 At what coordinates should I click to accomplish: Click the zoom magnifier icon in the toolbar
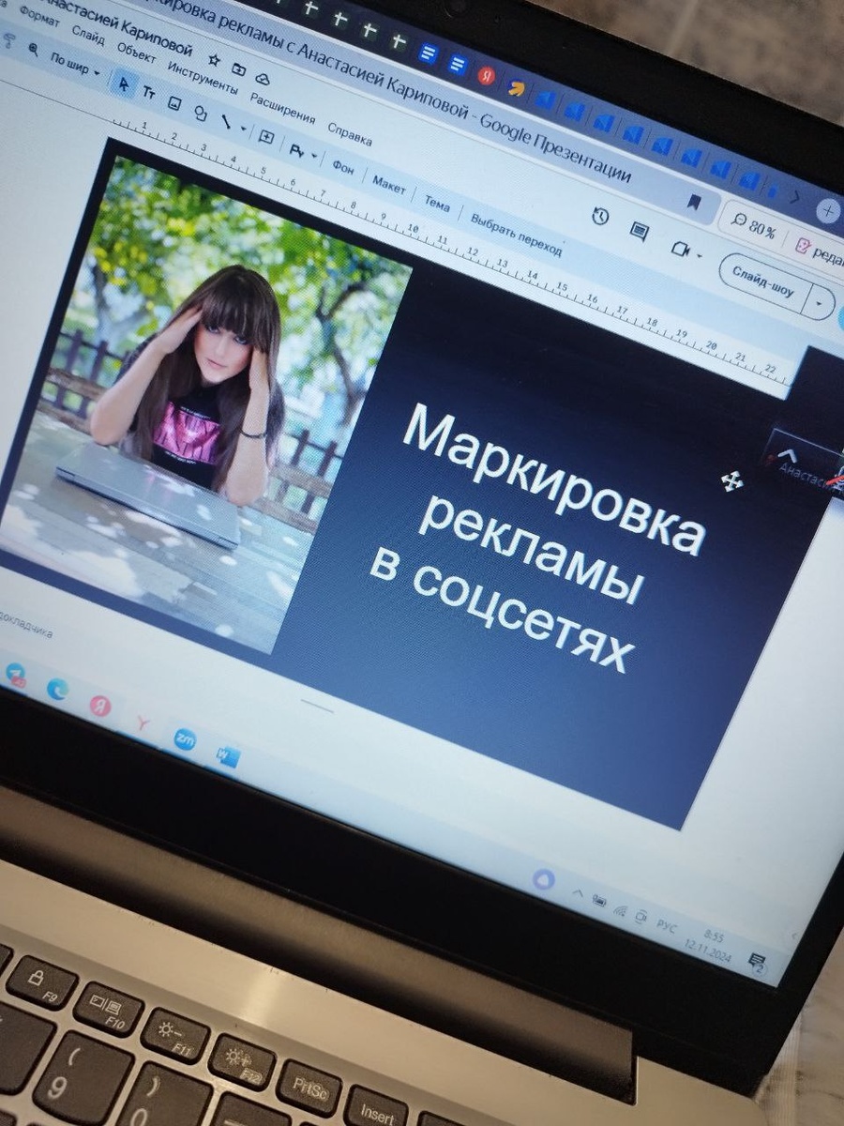pos(34,51)
